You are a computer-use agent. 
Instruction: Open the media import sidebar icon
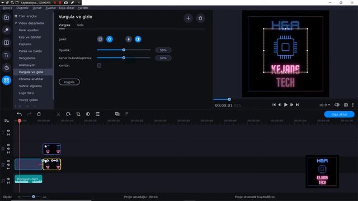[6, 17]
